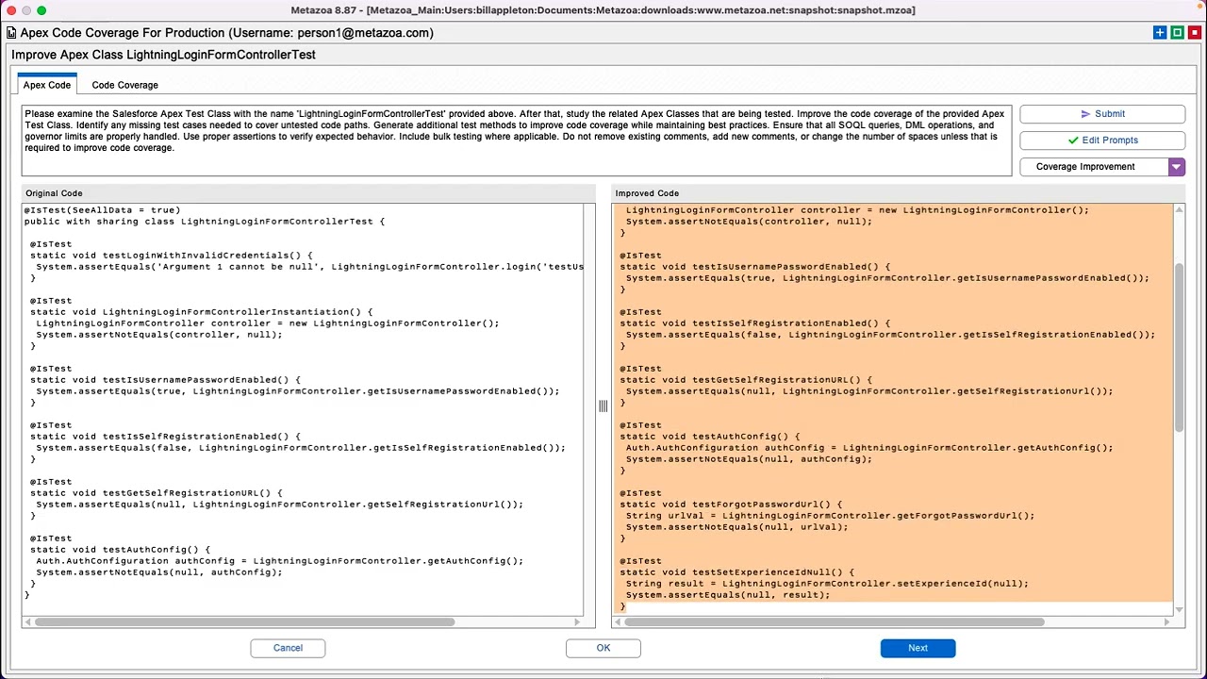Click macOS green zoom button

(41, 10)
